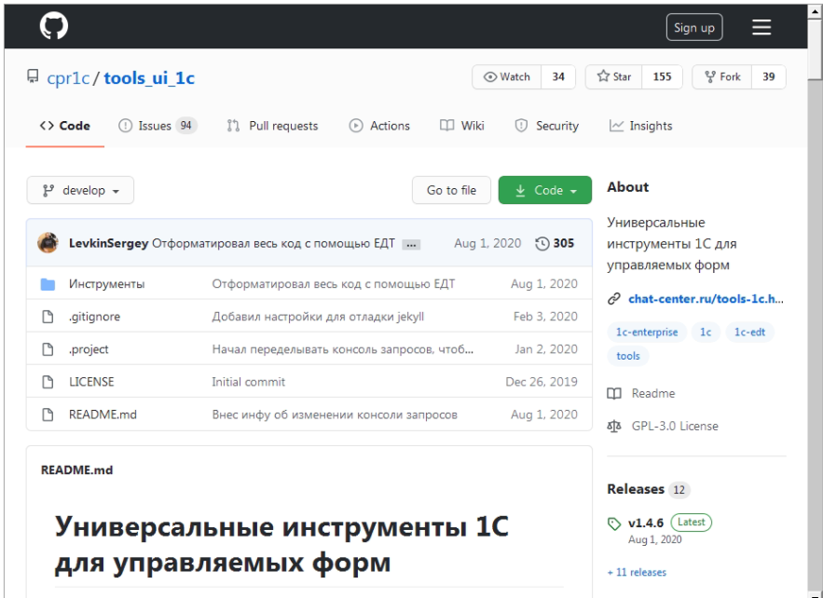The width and height of the screenshot is (823, 598).
Task: Click the repository book icon near cpr1c
Action: (33, 77)
